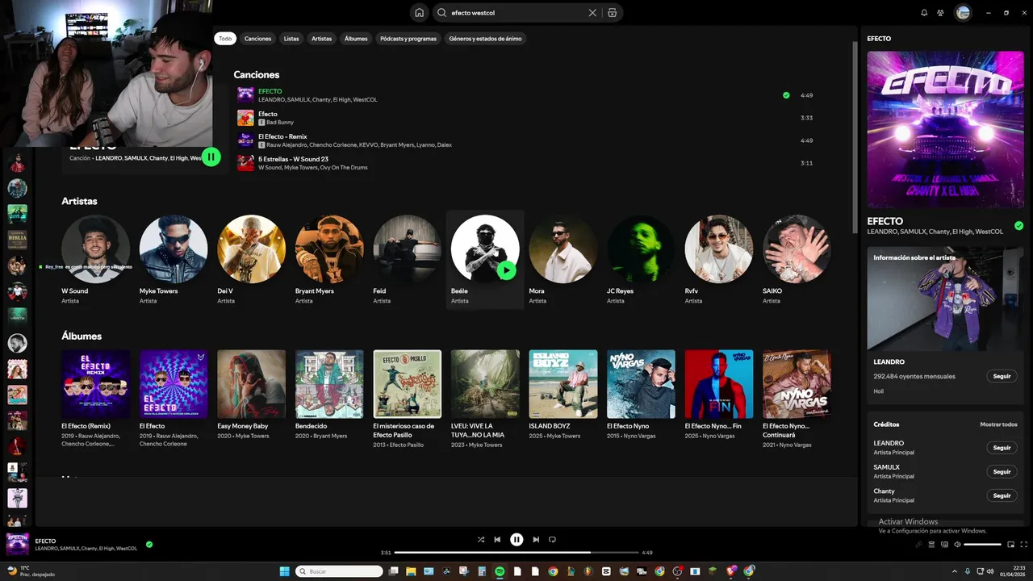
Task: Select the Álbumes filter chip
Action: click(x=356, y=39)
